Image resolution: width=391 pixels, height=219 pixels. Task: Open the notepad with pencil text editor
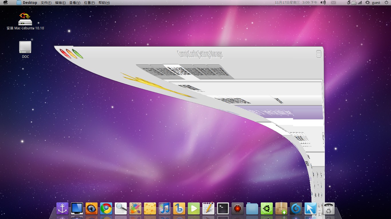[x=208, y=209]
